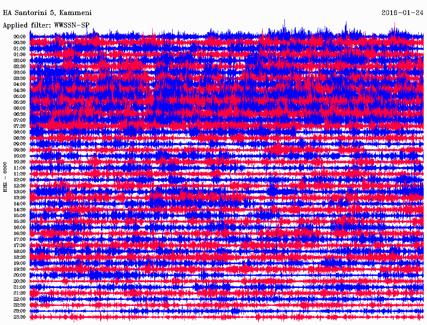This screenshot has width=427, height=325.
Task: Select the 09:30 time label
Action: point(19,150)
